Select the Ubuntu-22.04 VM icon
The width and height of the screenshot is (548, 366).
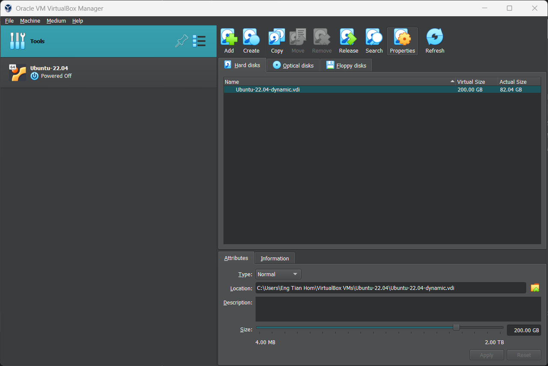[18, 72]
